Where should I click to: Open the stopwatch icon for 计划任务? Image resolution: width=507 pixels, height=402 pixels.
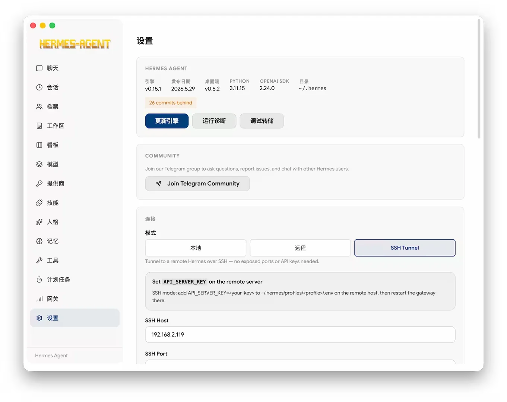pyautogui.click(x=39, y=280)
